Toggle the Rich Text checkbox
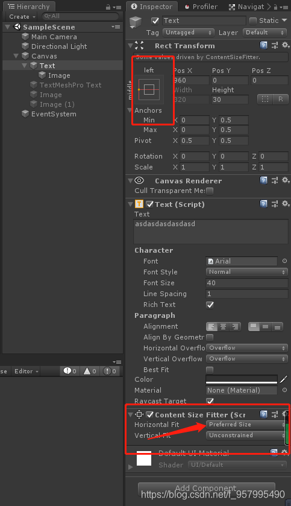The height and width of the screenshot is (506, 291). tap(210, 305)
